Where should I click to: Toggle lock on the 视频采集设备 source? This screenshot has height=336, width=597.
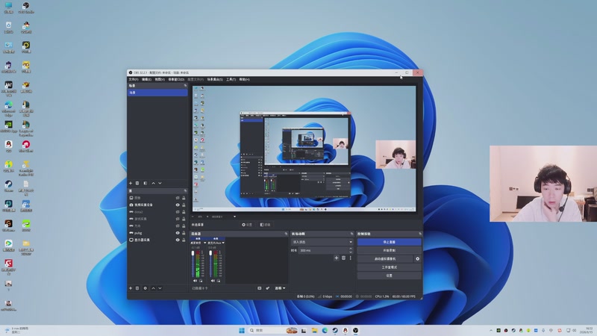184,205
